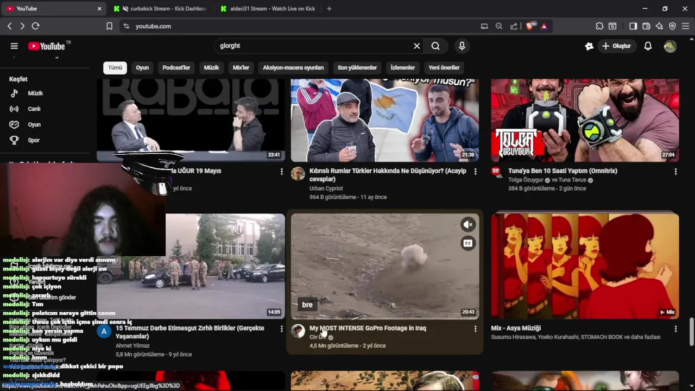Open Tolga Özuygur Omnitrix thumbnail

[x=585, y=120]
